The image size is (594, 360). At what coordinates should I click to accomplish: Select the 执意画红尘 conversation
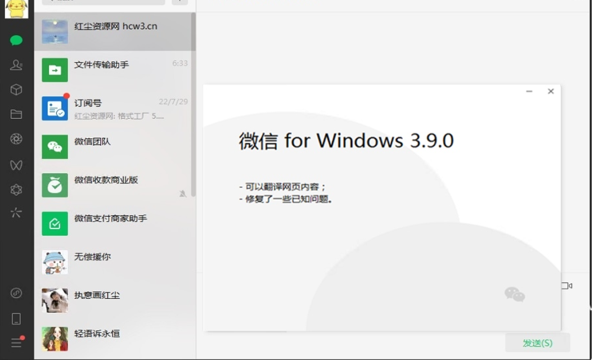pos(115,300)
